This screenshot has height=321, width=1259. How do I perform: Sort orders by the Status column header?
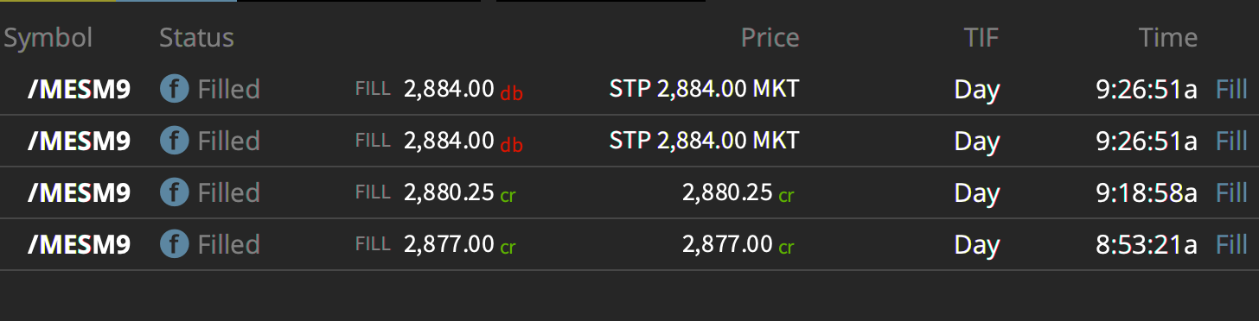(196, 38)
